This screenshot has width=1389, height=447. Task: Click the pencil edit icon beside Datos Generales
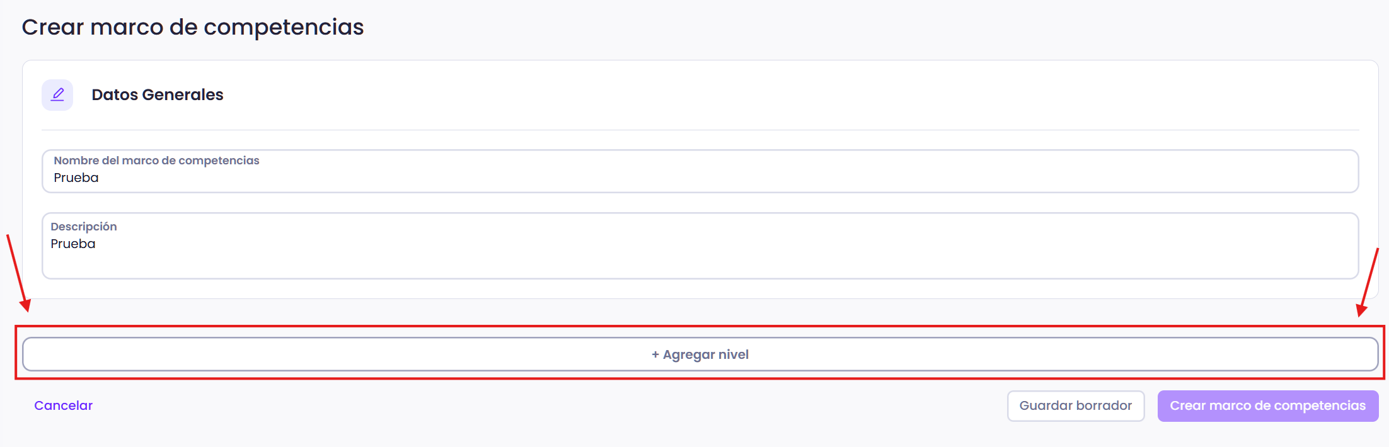click(57, 95)
